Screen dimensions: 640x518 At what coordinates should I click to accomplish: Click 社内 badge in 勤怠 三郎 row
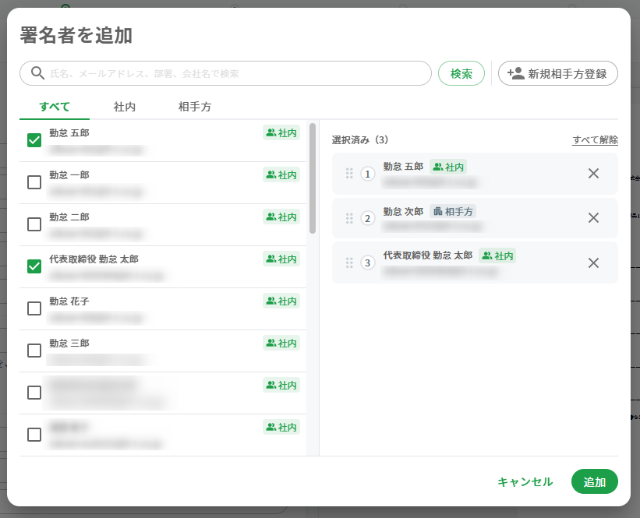click(x=281, y=343)
